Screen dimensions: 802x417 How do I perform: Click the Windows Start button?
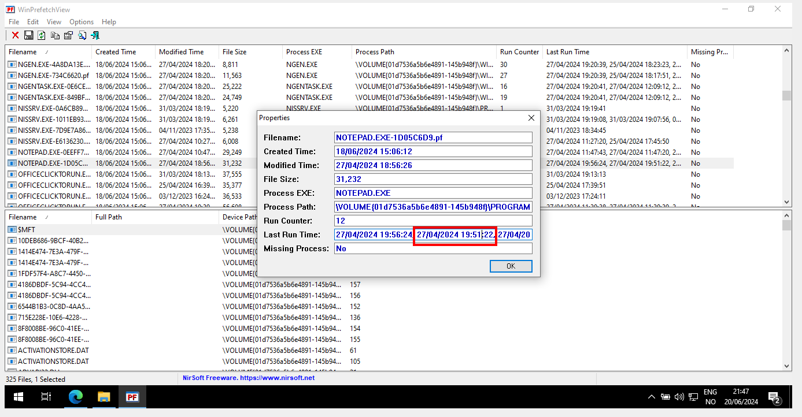tap(19, 397)
